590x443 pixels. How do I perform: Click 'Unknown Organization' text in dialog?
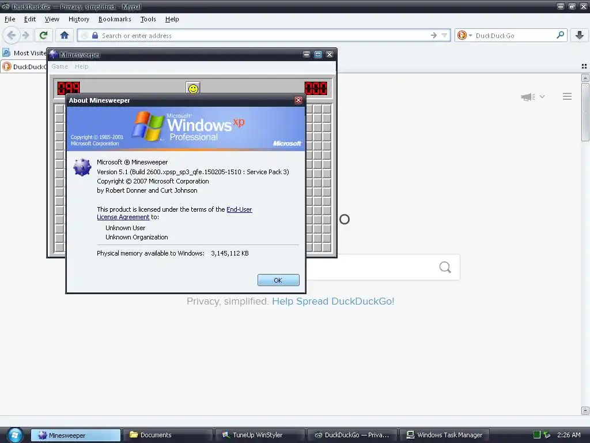pyautogui.click(x=137, y=237)
